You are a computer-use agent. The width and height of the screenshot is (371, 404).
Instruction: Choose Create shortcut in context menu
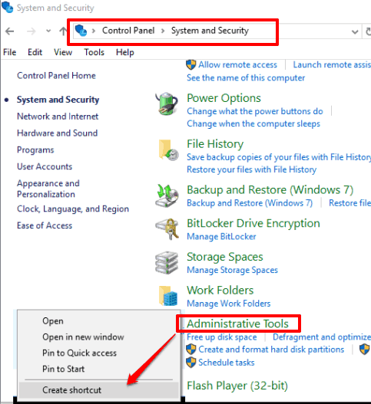click(x=98, y=390)
